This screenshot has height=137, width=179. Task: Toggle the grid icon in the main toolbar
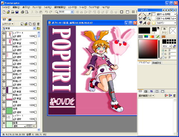click(x=133, y=12)
